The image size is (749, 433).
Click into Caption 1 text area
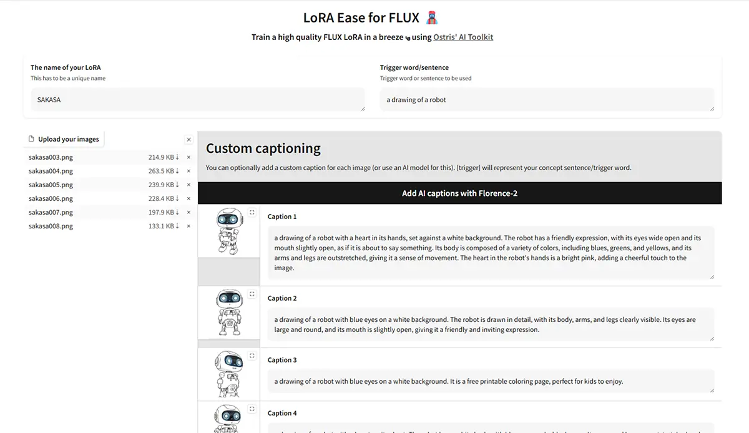point(491,253)
